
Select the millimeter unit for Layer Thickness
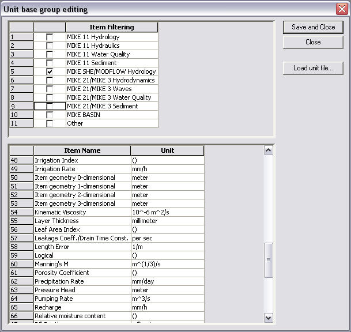point(167,221)
